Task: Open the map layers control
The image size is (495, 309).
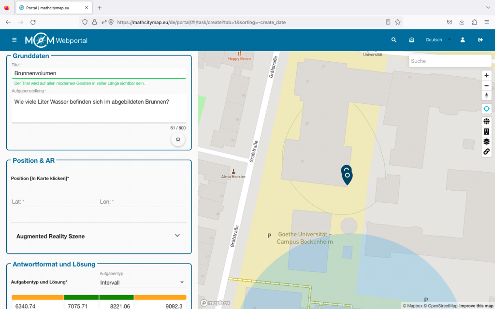Action: pos(486,141)
